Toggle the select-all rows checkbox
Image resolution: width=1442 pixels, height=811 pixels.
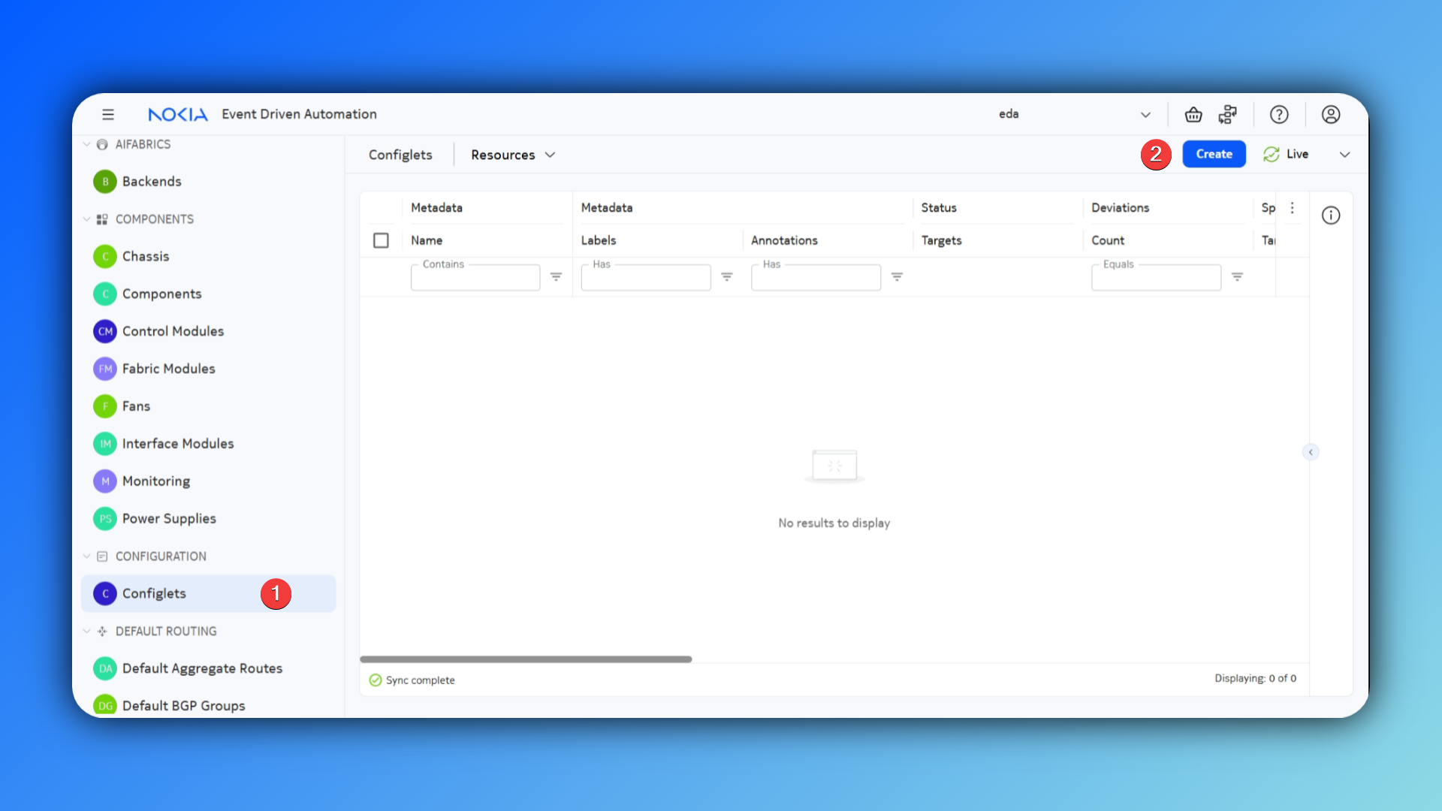pyautogui.click(x=381, y=240)
